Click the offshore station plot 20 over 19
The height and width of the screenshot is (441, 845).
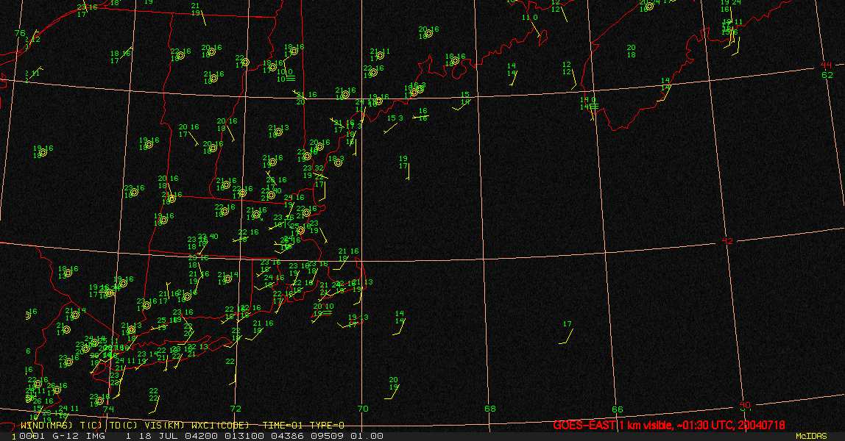point(394,384)
